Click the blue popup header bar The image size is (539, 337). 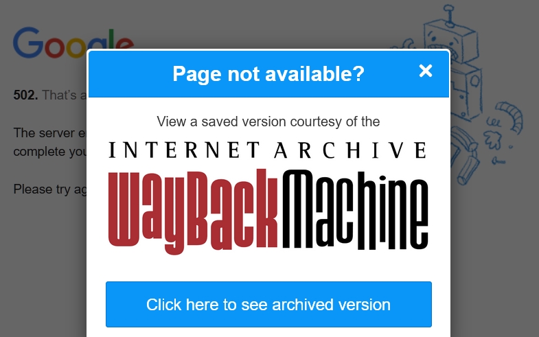pyautogui.click(x=268, y=74)
